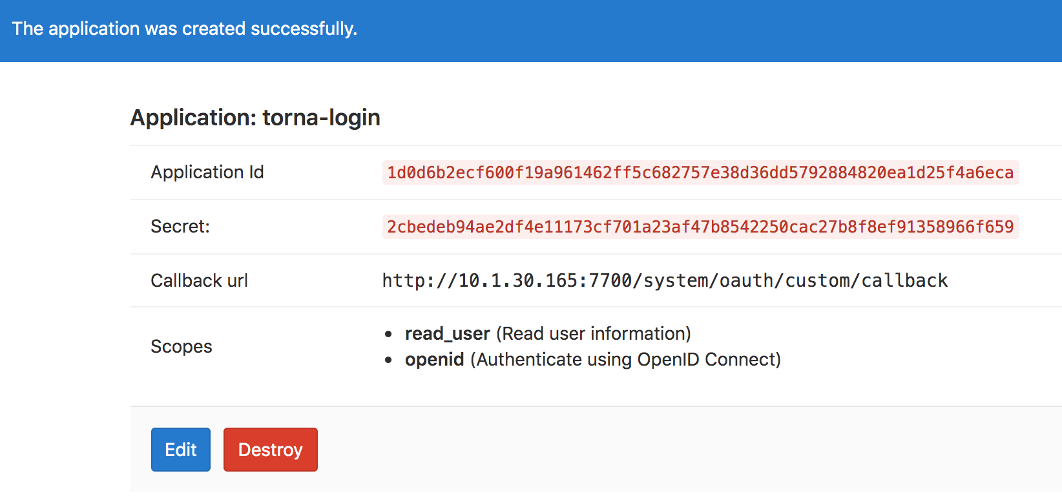Viewport: 1062px width, 500px height.
Task: Click the torna-login application name
Action: [x=322, y=118]
